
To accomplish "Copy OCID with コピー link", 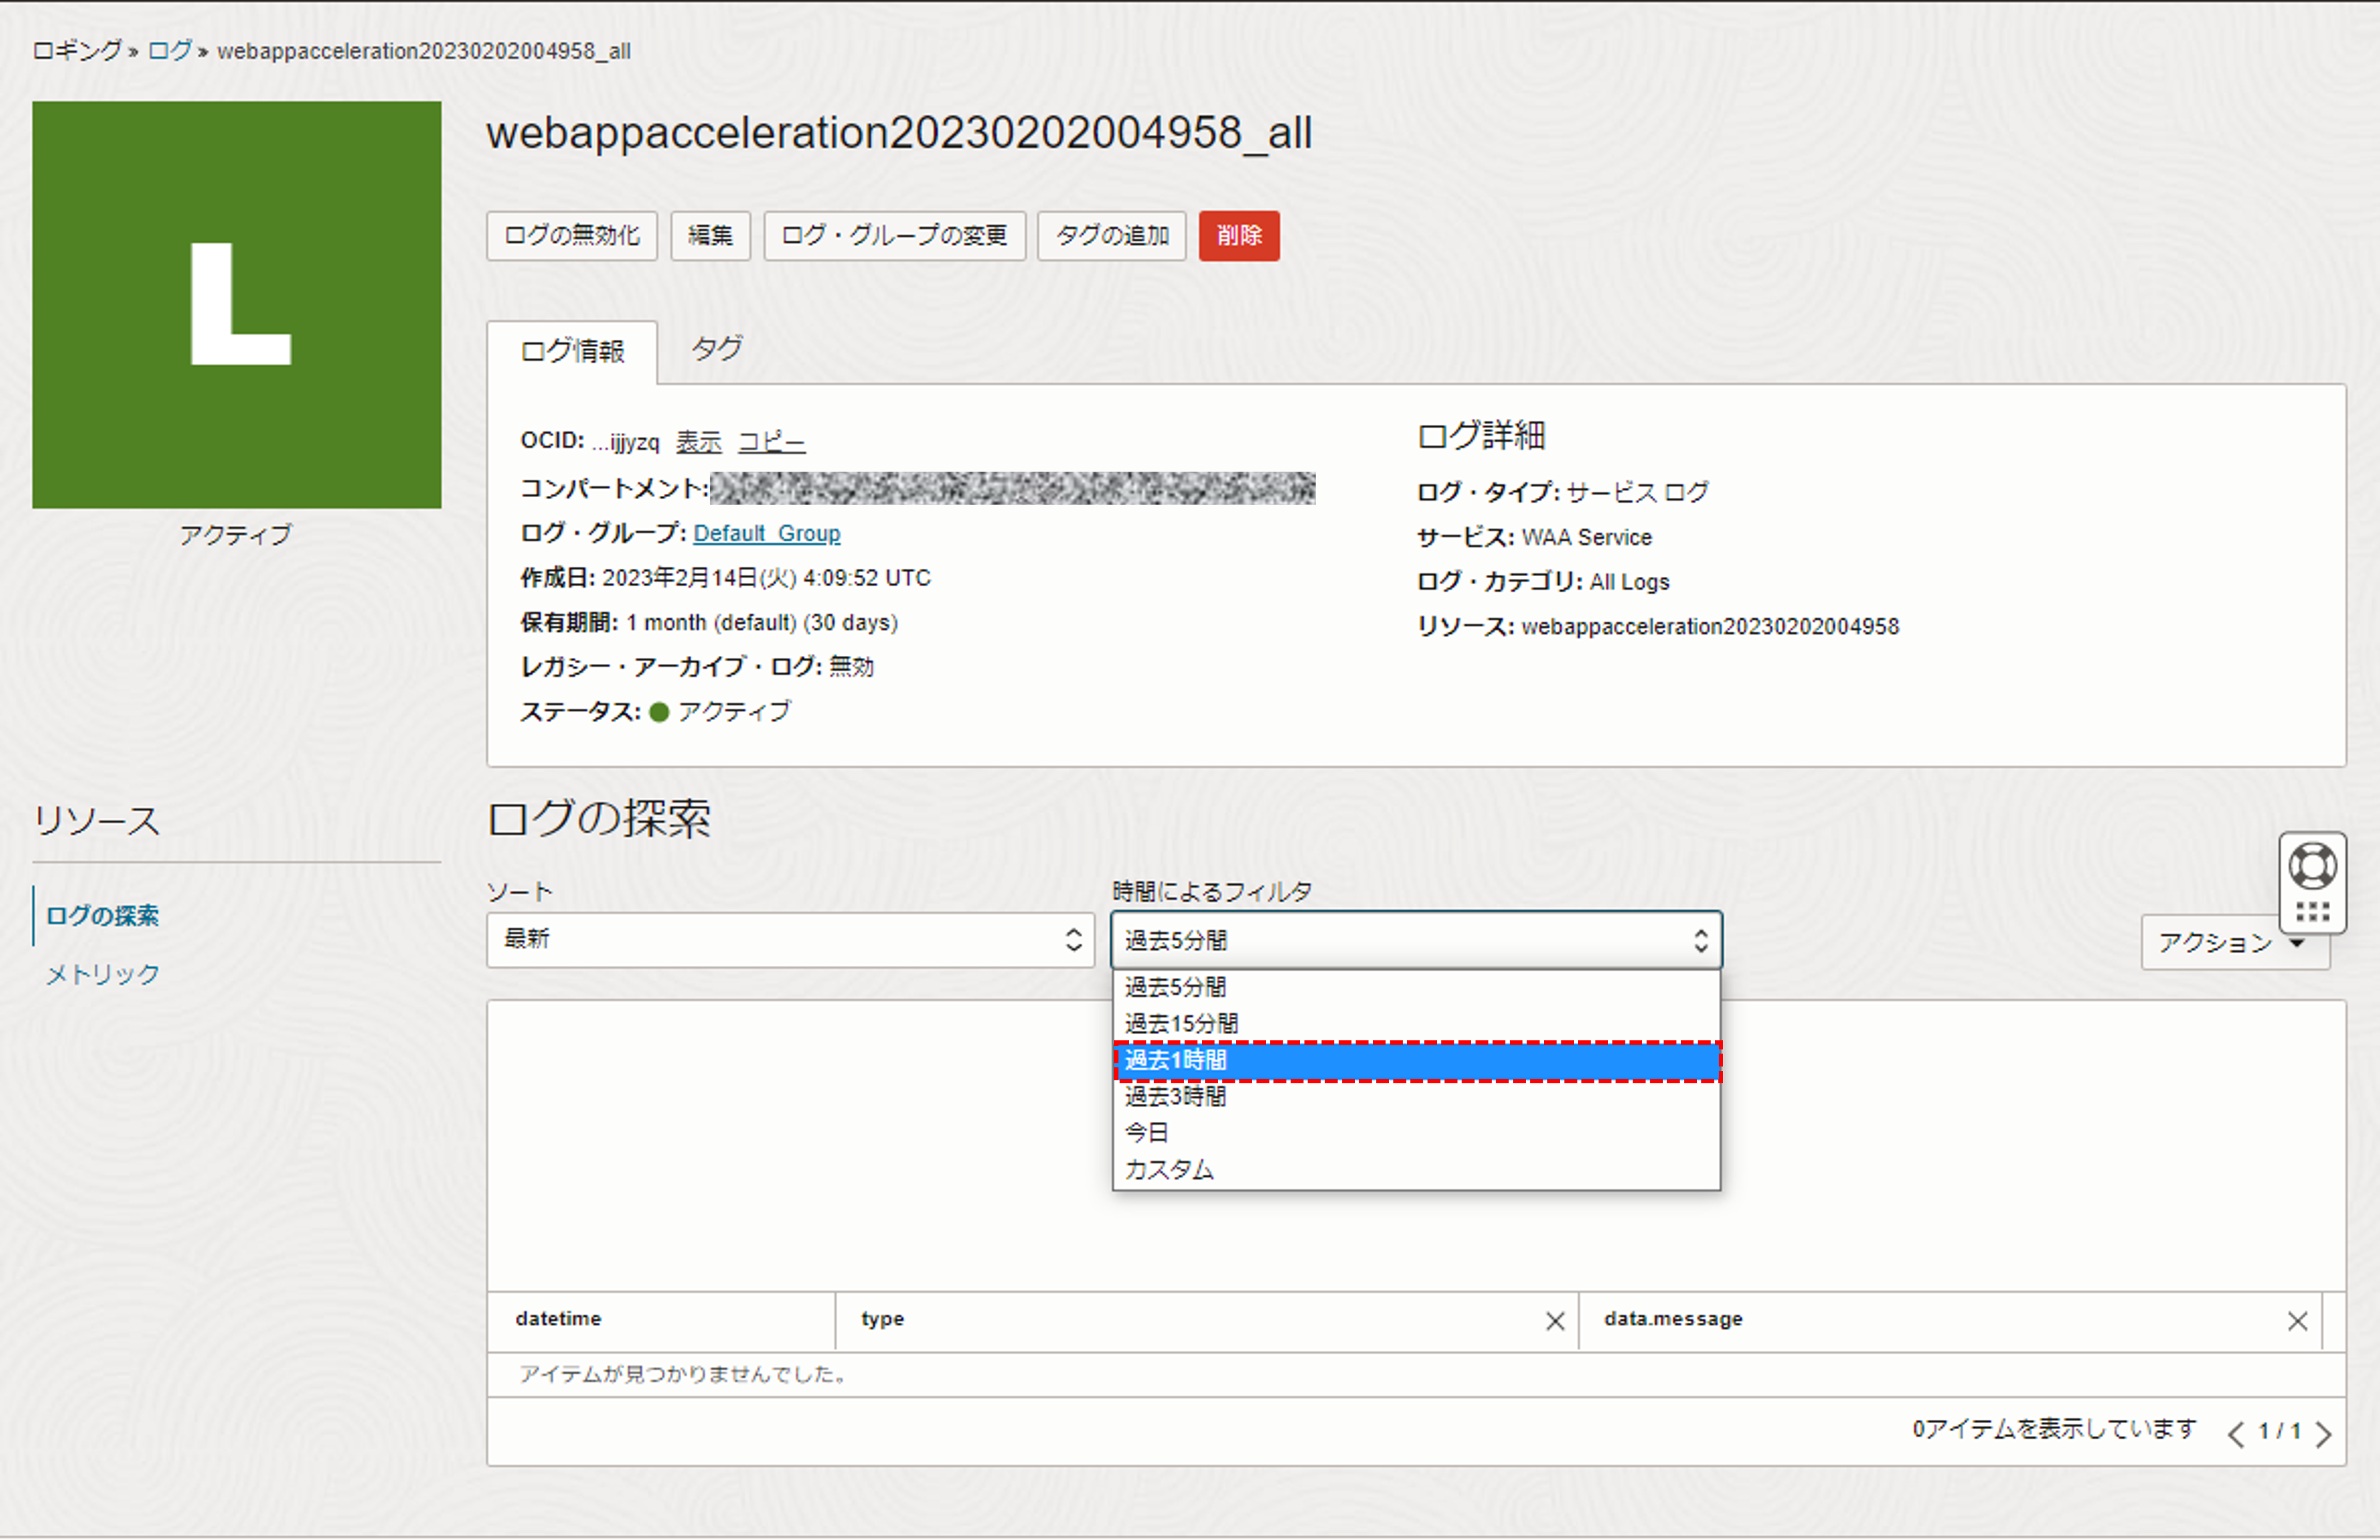I will tap(771, 442).
